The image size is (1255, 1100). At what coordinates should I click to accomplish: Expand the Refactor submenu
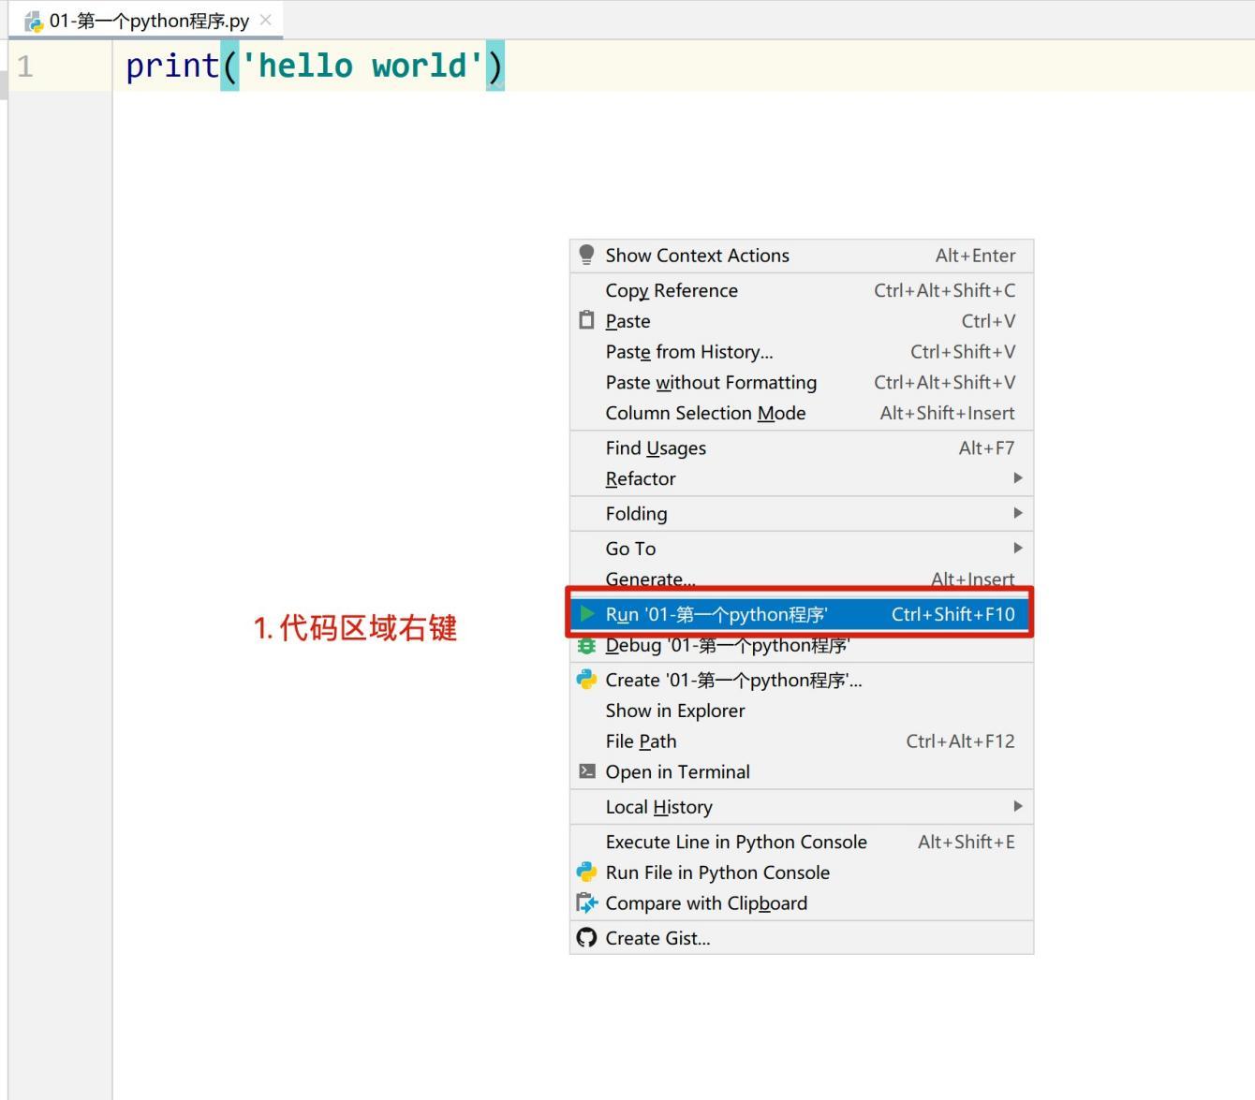pos(641,478)
